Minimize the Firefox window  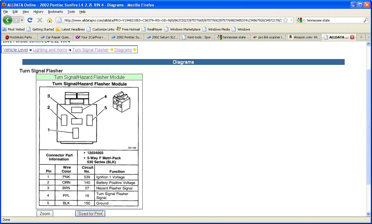coord(354,5)
